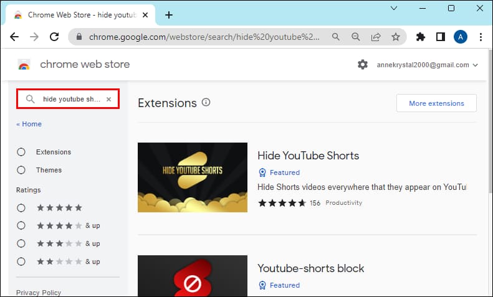Share this page via share icon
The image size is (493, 297).
tap(376, 37)
